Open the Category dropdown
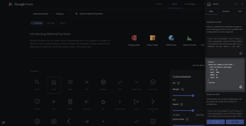This screenshot has width=246, height=126. (63, 14)
